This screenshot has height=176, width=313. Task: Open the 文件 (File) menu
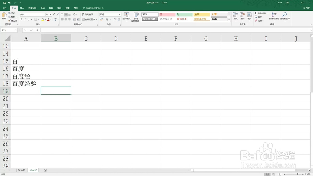pyautogui.click(x=5, y=8)
